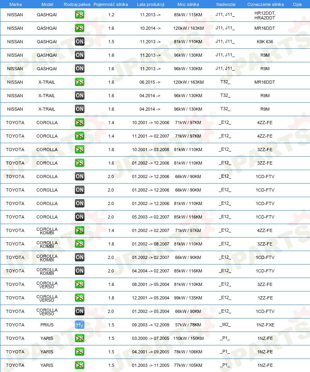Click diesel icon in Corolla Verso 2.0 row
The height and width of the screenshot is (372, 310).
point(79,311)
